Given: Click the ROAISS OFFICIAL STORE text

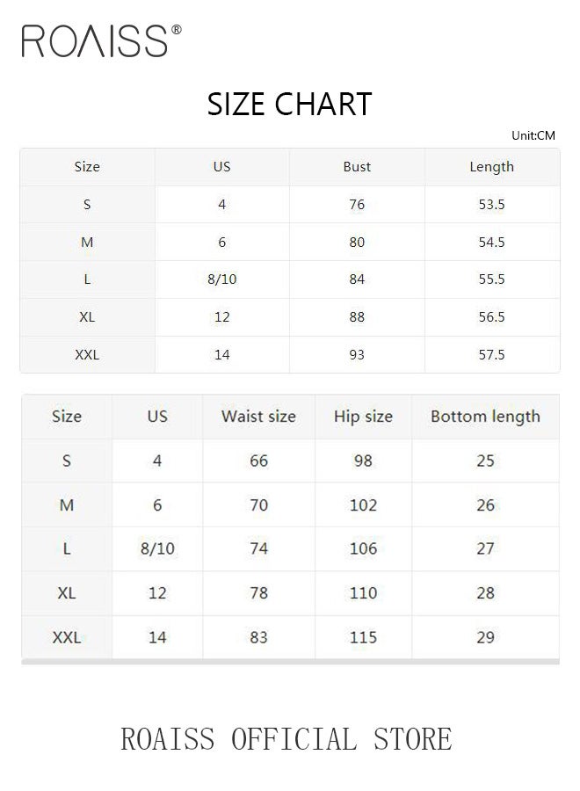Looking at the screenshot, I should [286, 739].
